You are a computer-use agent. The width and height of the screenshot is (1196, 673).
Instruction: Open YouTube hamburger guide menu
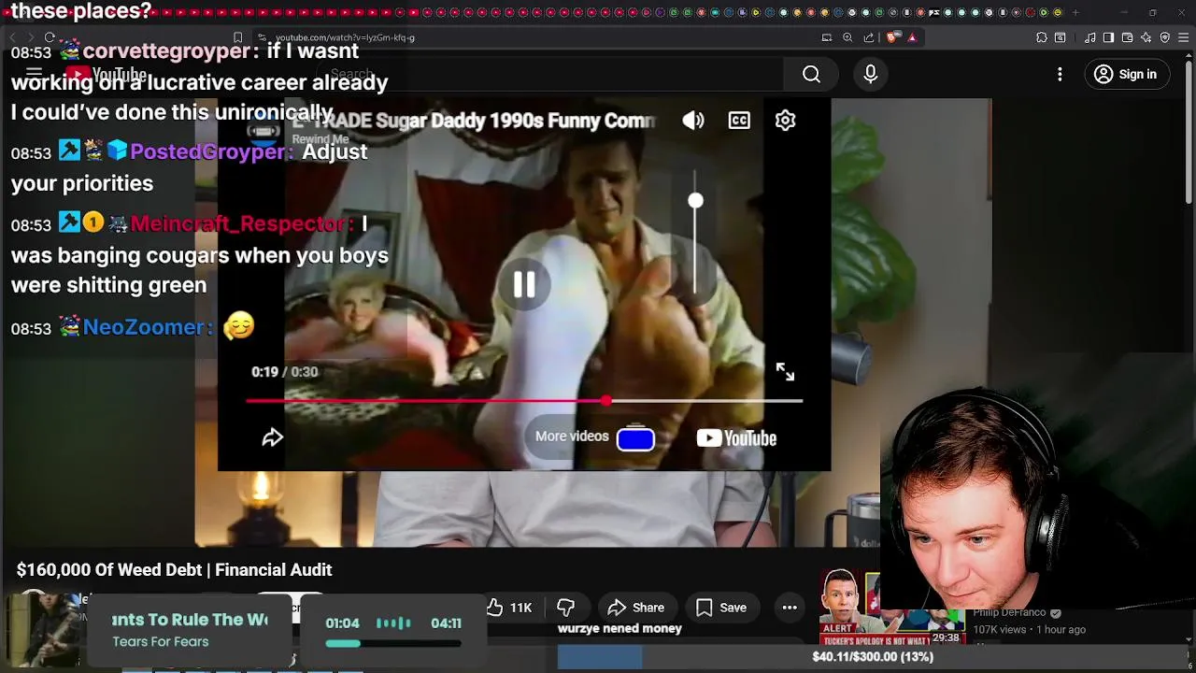point(34,73)
